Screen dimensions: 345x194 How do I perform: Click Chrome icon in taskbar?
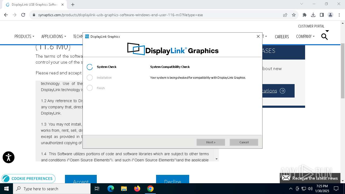(150, 189)
